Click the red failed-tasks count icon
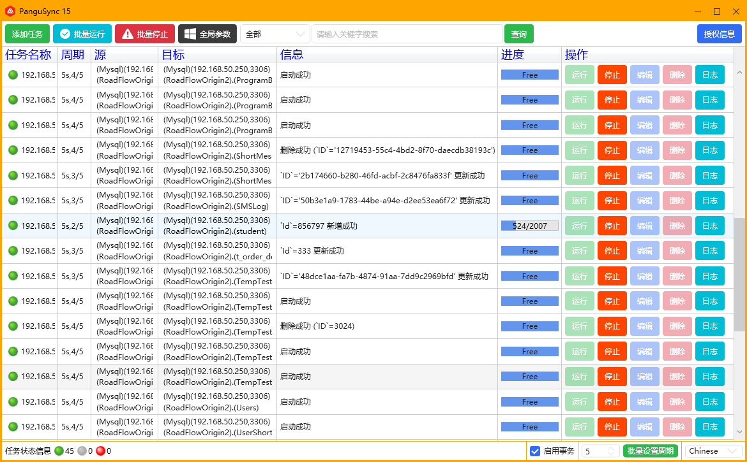The width and height of the screenshot is (747, 462). pyautogui.click(x=100, y=451)
